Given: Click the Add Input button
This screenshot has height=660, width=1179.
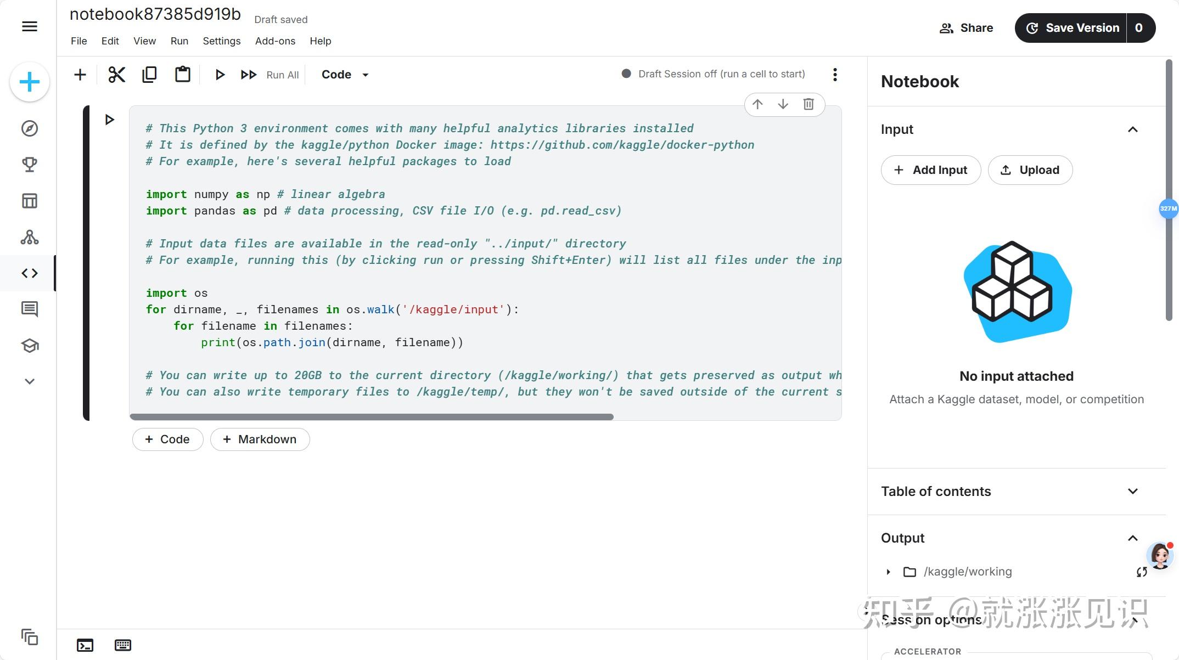Looking at the screenshot, I should (931, 170).
